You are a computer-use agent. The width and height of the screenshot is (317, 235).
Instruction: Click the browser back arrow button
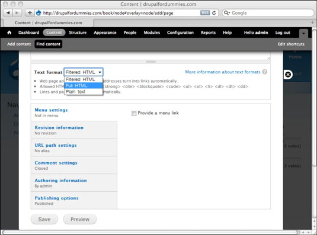click(x=8, y=13)
